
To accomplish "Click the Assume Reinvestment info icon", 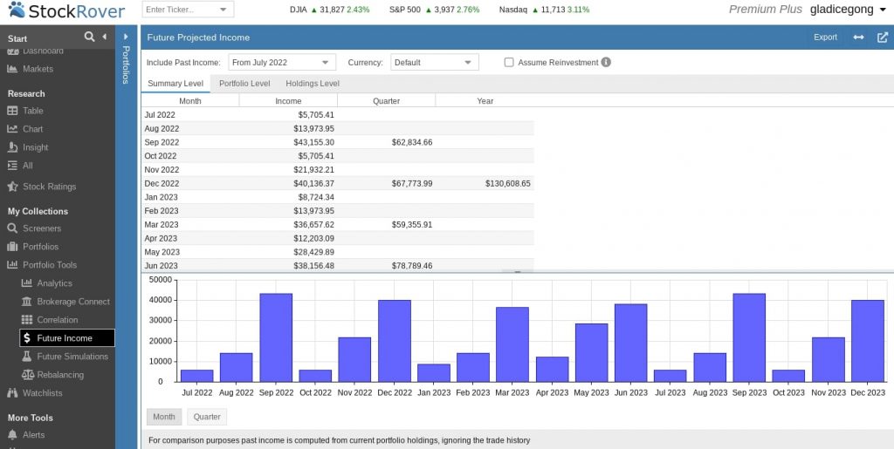I will pyautogui.click(x=606, y=63).
